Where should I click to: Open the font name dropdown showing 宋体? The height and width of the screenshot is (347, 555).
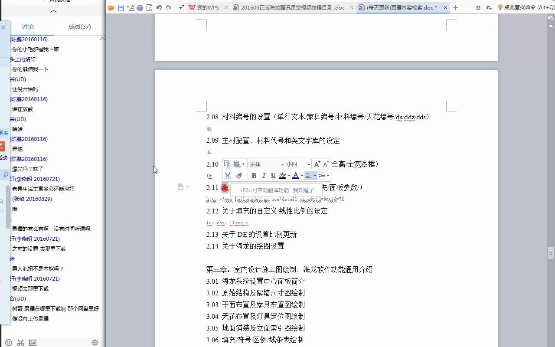click(266, 164)
